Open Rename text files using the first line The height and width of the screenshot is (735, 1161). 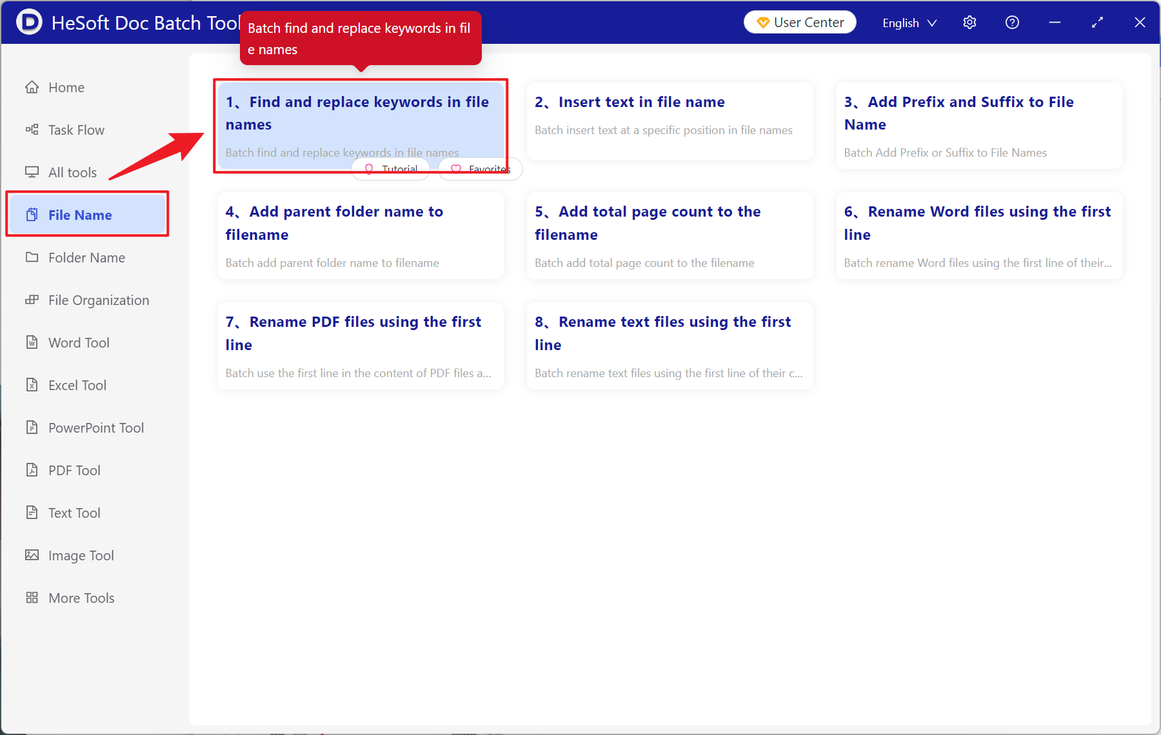coord(670,346)
